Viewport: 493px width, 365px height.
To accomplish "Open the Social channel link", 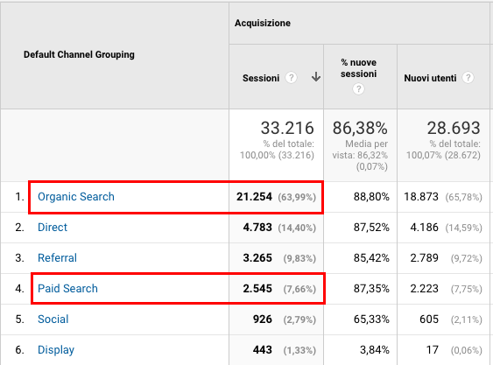I will [53, 319].
